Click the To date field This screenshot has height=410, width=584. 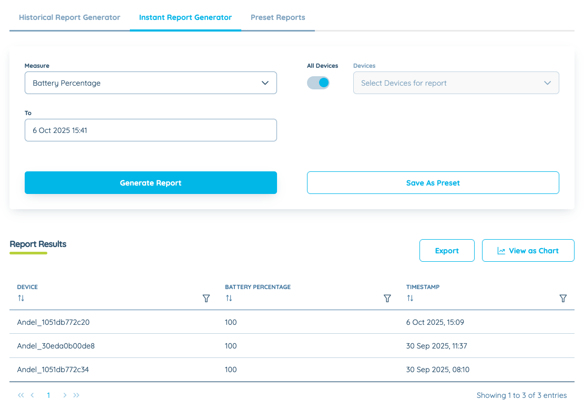point(150,130)
